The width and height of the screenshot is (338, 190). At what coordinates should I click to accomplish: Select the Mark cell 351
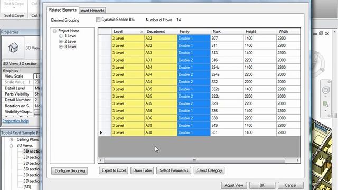pyautogui.click(x=227, y=132)
